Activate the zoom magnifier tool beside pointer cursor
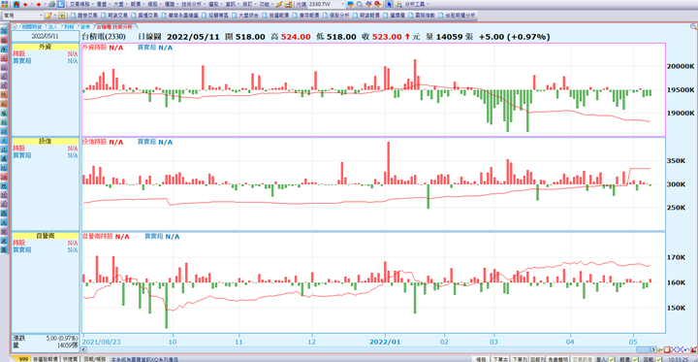The image size is (698, 362). (x=398, y=5)
